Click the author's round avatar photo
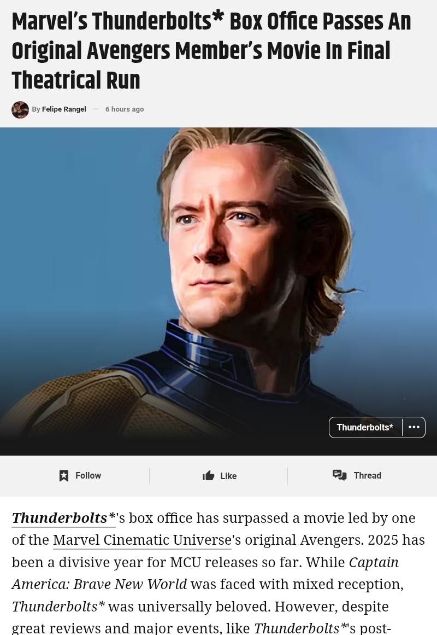Image resolution: width=437 pixels, height=635 pixels. pyautogui.click(x=20, y=109)
